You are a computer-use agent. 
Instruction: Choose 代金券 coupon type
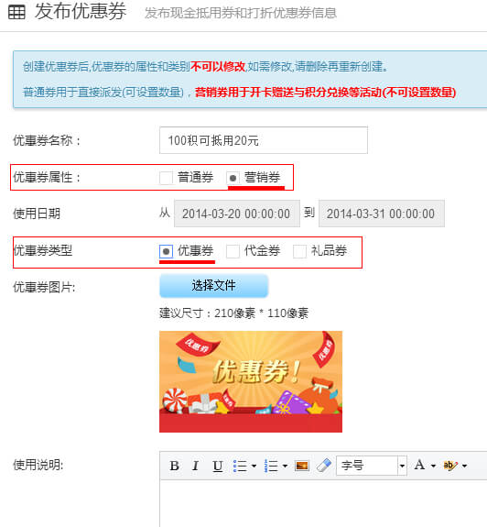(x=233, y=251)
